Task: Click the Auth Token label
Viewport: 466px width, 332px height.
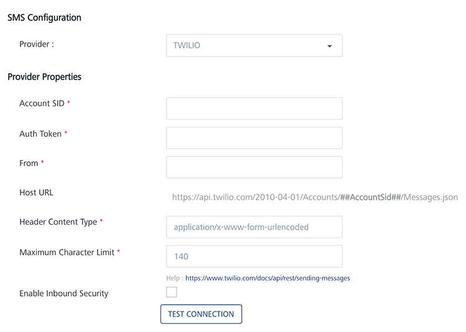Action: [40, 133]
